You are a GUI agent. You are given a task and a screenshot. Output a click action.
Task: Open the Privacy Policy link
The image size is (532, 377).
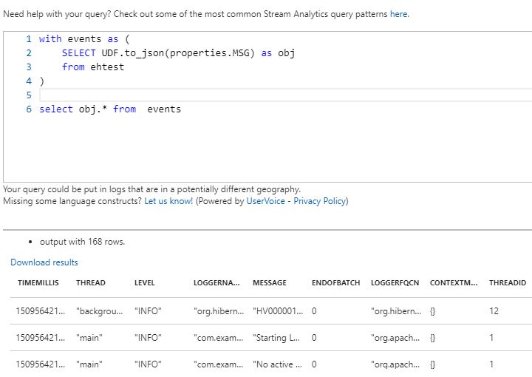pyautogui.click(x=320, y=201)
